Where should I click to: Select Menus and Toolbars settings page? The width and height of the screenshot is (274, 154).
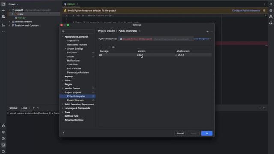click(x=77, y=44)
